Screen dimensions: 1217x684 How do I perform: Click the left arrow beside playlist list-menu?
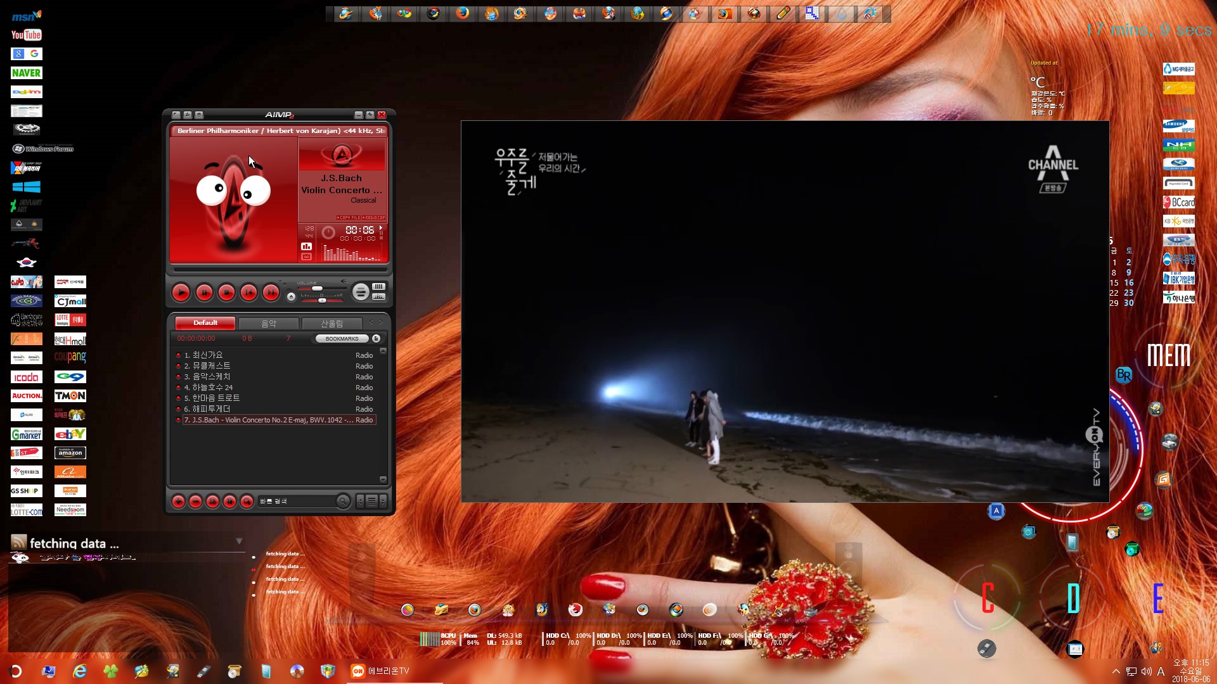(x=361, y=501)
